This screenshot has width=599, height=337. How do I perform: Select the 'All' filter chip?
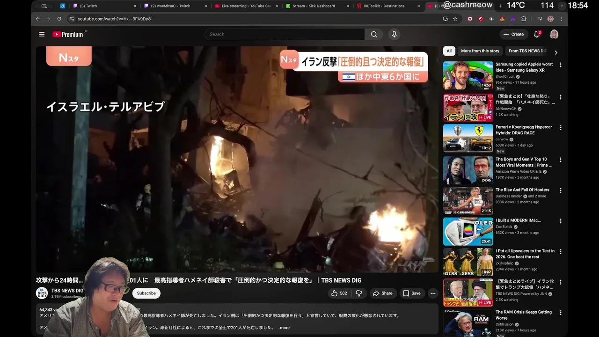pos(449,51)
